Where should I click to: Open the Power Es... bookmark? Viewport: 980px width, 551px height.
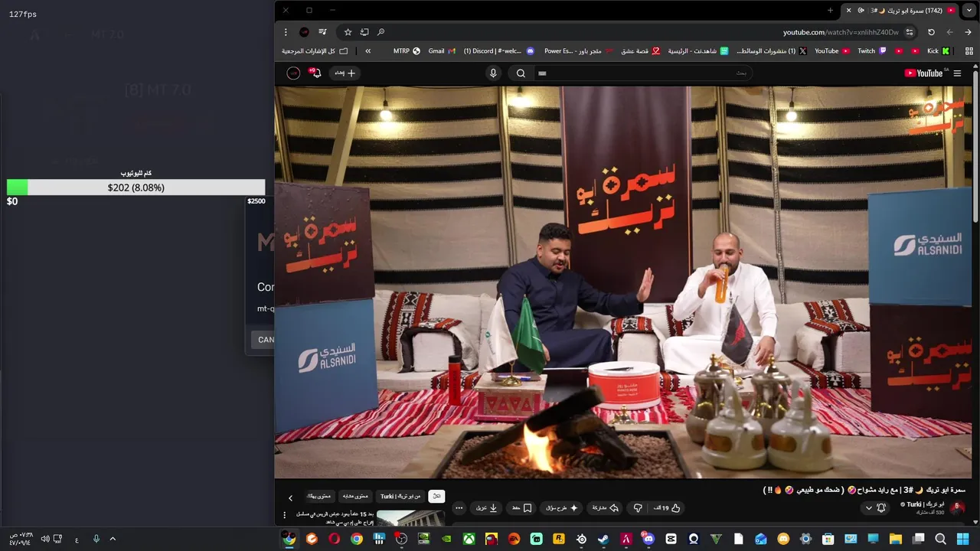coord(579,51)
